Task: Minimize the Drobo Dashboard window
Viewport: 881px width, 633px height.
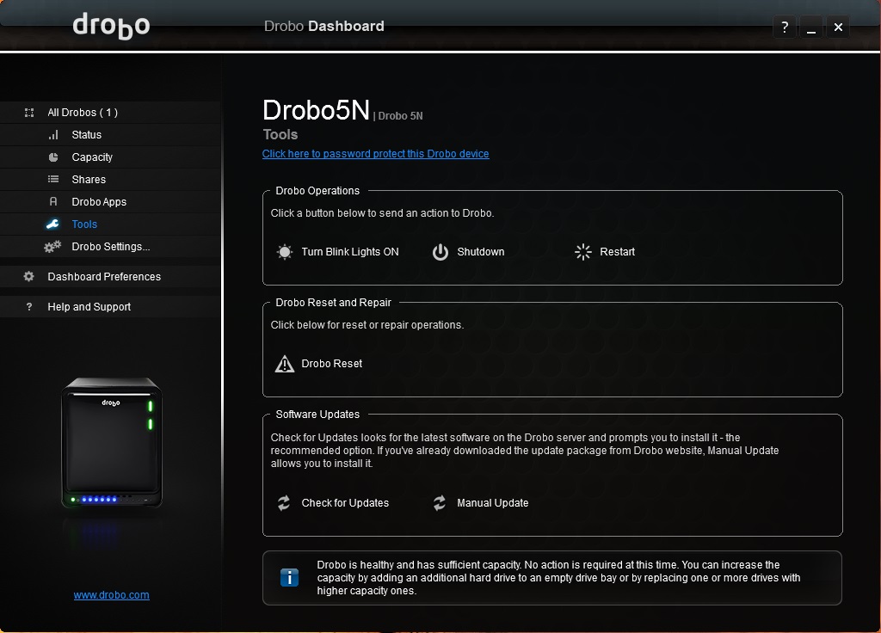Action: [x=811, y=27]
